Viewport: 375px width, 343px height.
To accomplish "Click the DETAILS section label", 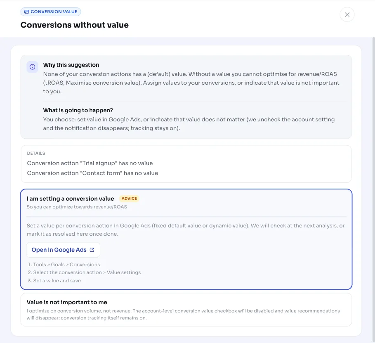I will 36,153.
